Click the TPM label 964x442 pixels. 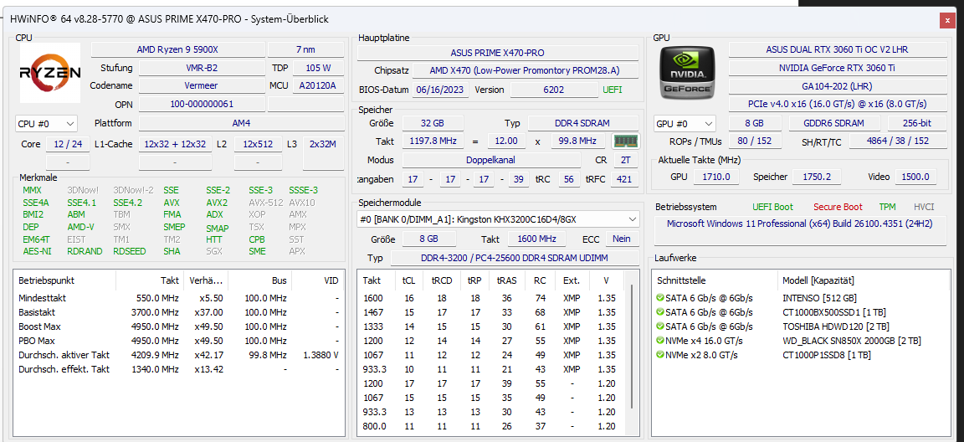887,207
